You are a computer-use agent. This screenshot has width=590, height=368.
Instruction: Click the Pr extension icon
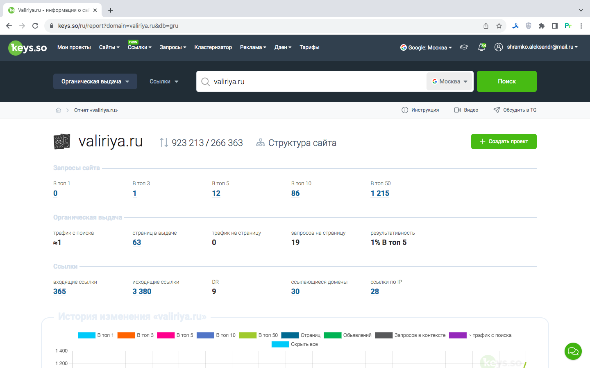pos(568,26)
